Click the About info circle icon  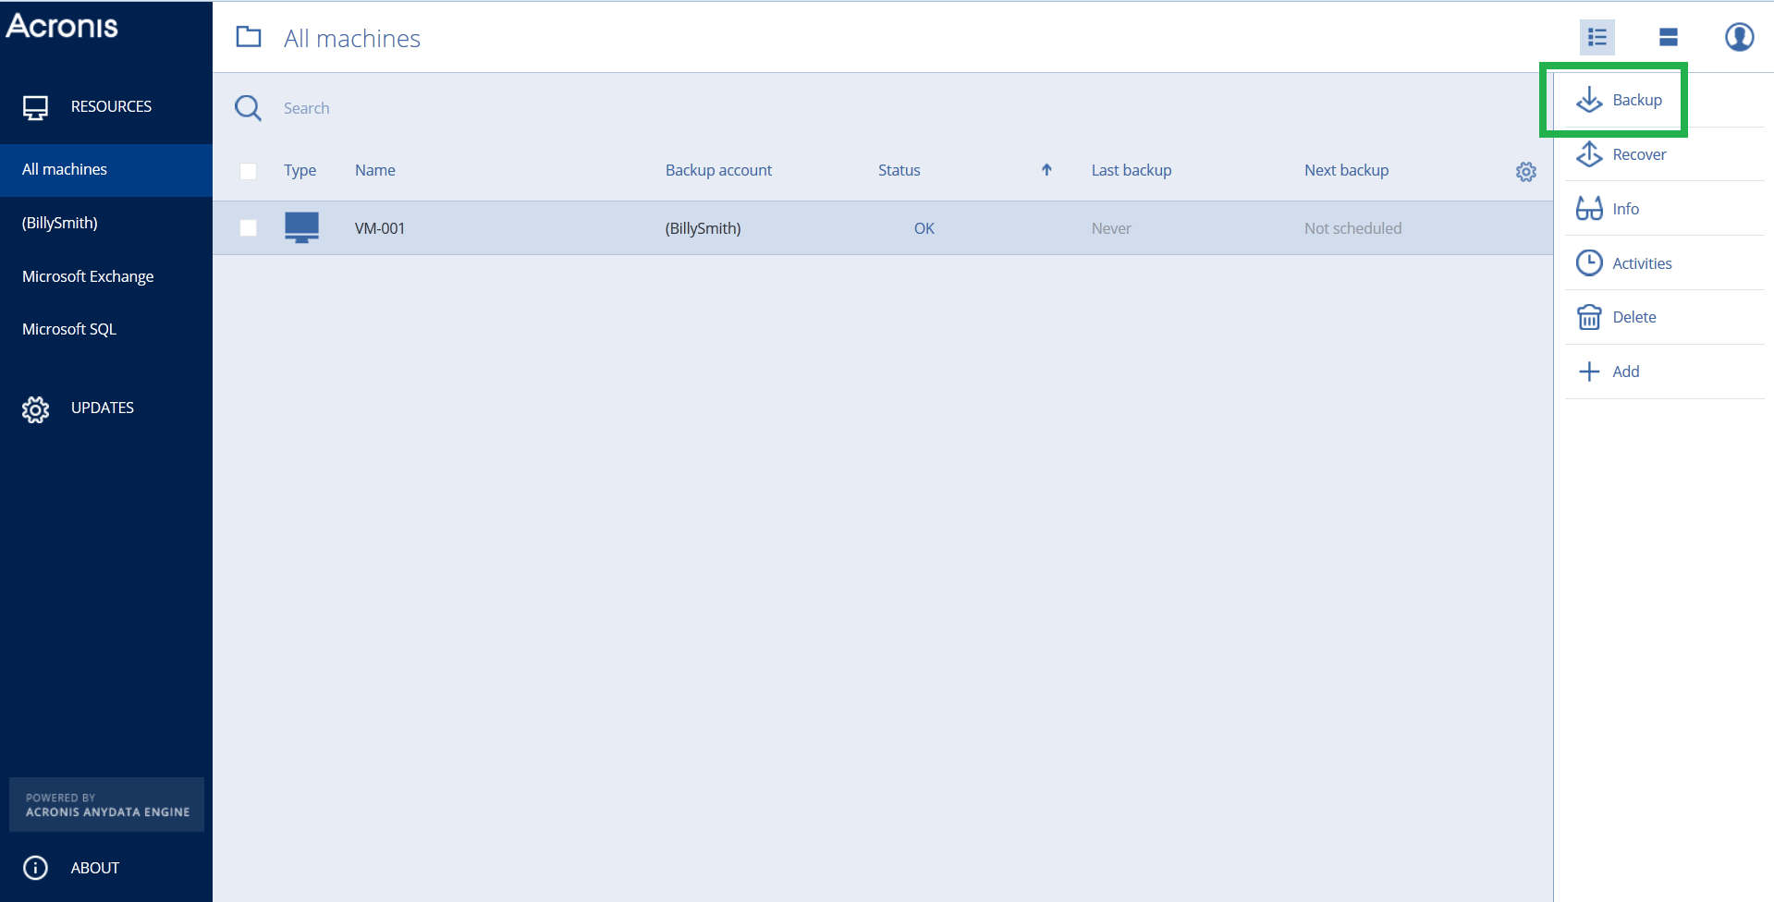[35, 868]
